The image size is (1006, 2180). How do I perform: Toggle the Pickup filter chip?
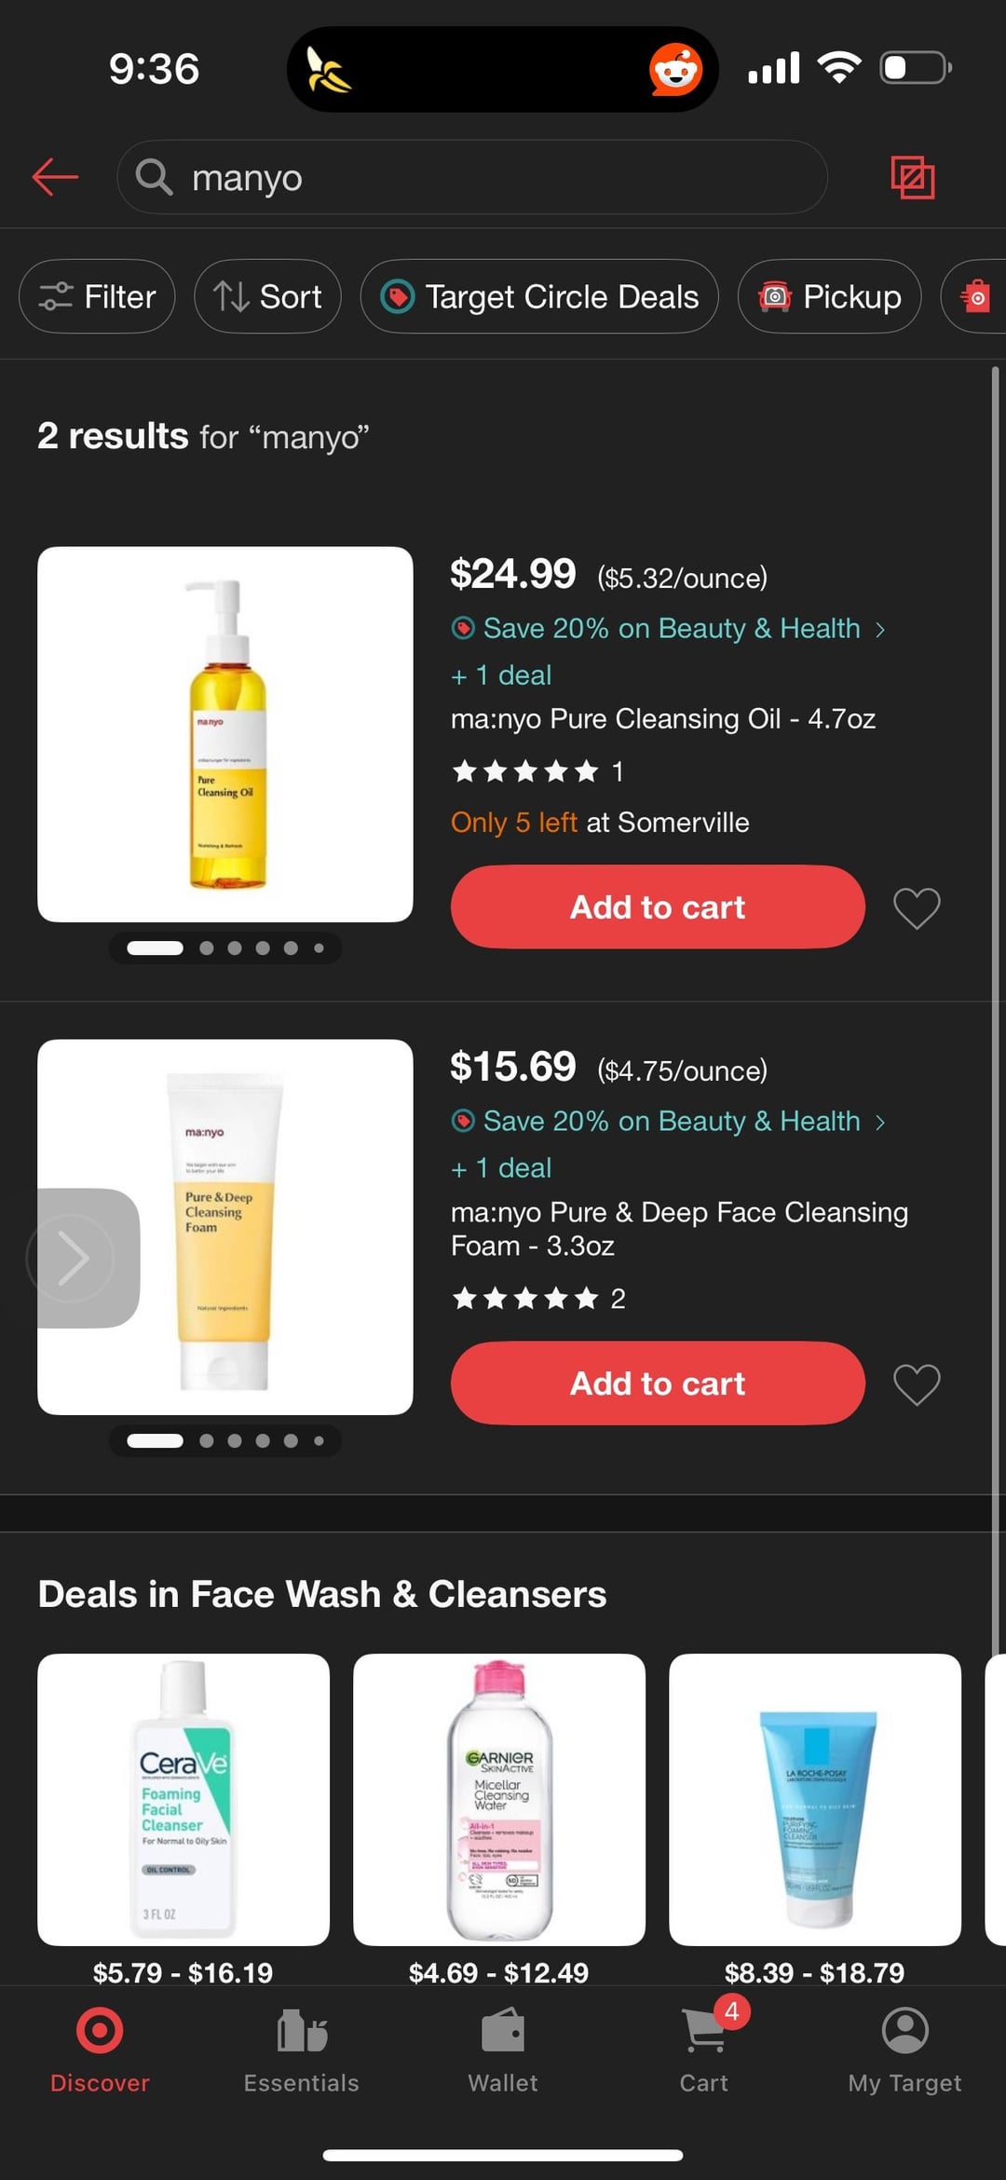click(x=829, y=296)
